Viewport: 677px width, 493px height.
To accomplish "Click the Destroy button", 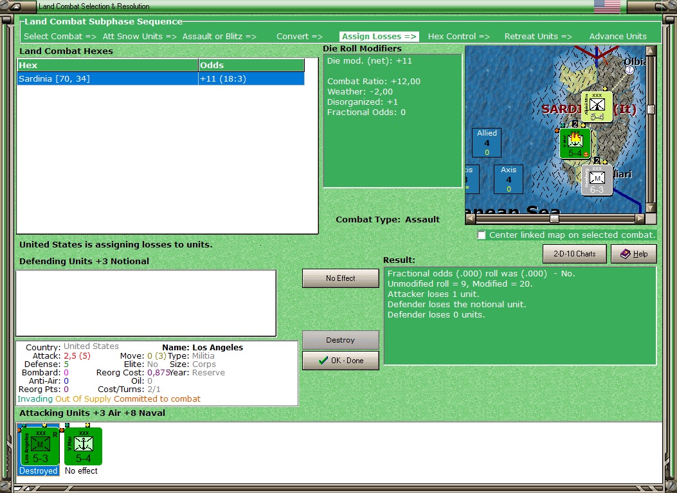I will click(341, 340).
